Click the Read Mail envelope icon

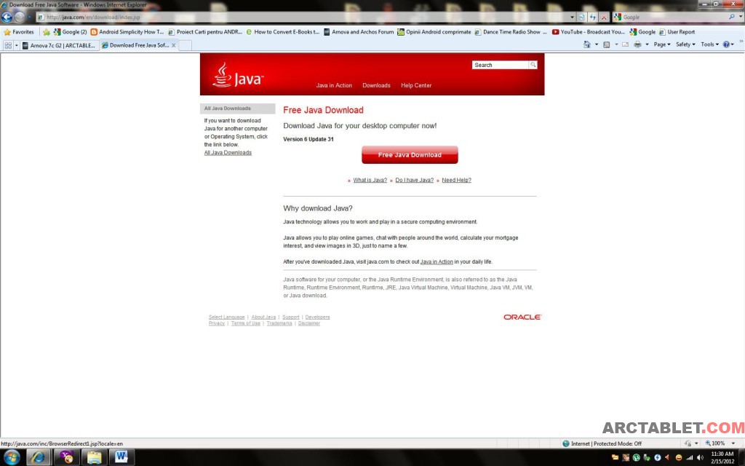click(625, 44)
